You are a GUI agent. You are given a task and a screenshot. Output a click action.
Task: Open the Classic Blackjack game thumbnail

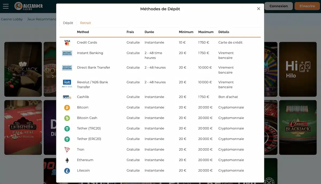(x=298, y=127)
